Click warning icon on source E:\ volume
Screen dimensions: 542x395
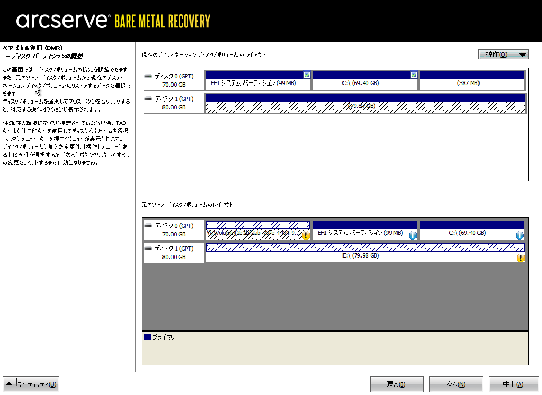[x=521, y=258]
